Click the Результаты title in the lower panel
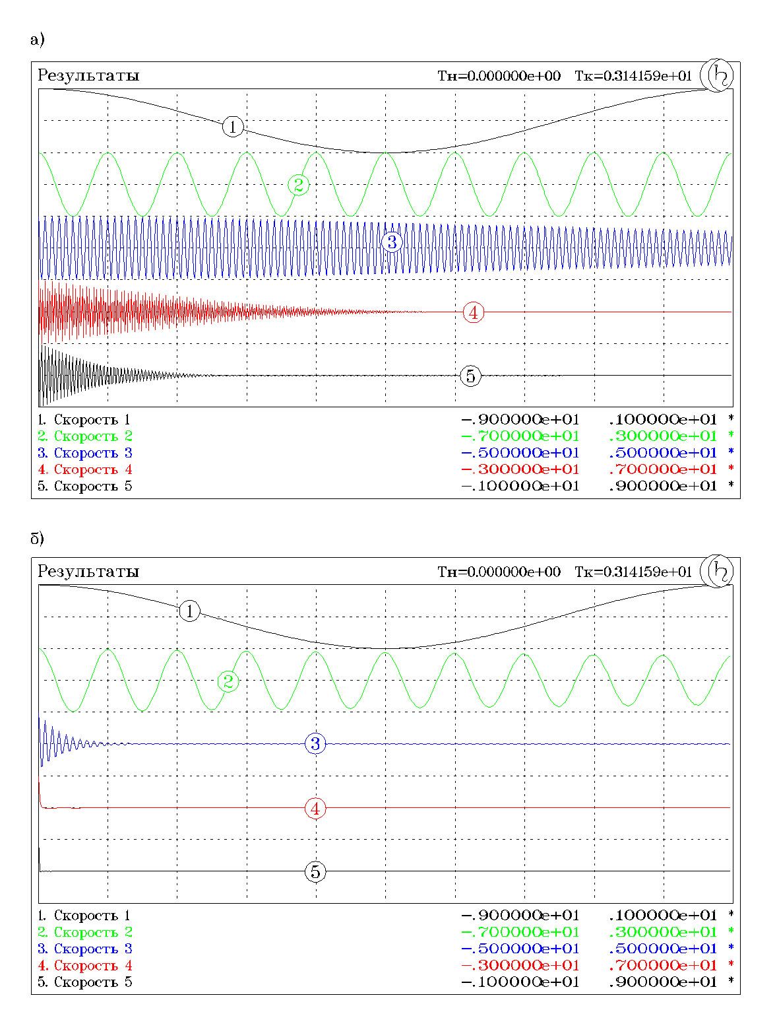Image resolution: width=777 pixels, height=1012 pixels. (x=88, y=572)
